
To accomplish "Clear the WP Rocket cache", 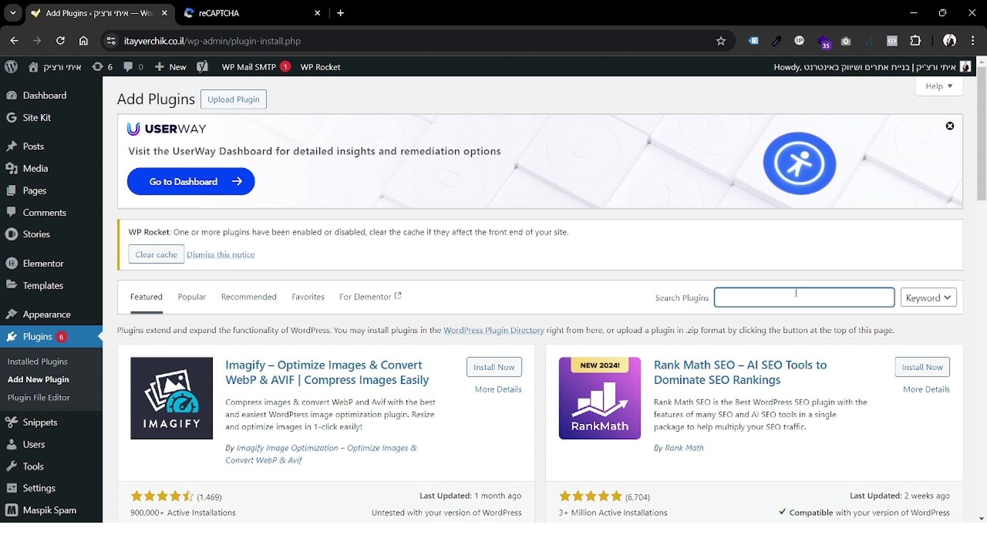I will pyautogui.click(x=156, y=254).
